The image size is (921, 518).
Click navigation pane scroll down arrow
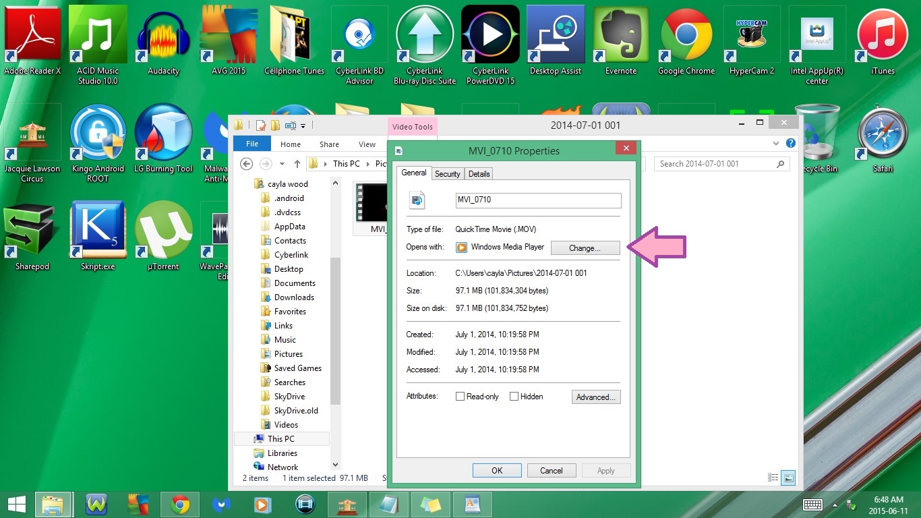click(335, 465)
